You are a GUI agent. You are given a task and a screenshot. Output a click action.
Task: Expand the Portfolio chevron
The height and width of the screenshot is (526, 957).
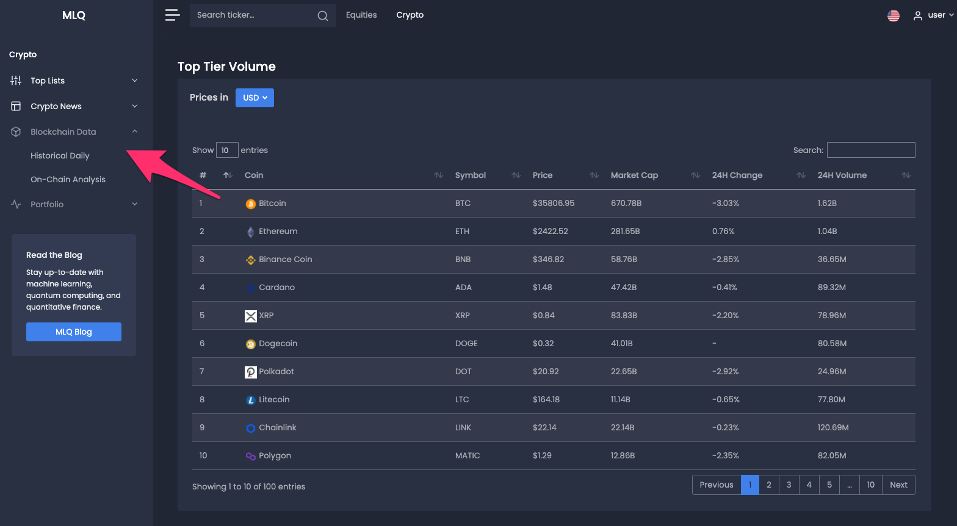pos(135,204)
